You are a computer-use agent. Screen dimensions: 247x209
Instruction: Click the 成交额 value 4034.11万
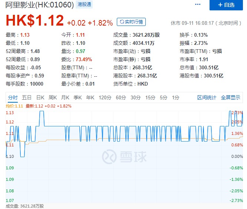pyautogui.click(x=144, y=43)
